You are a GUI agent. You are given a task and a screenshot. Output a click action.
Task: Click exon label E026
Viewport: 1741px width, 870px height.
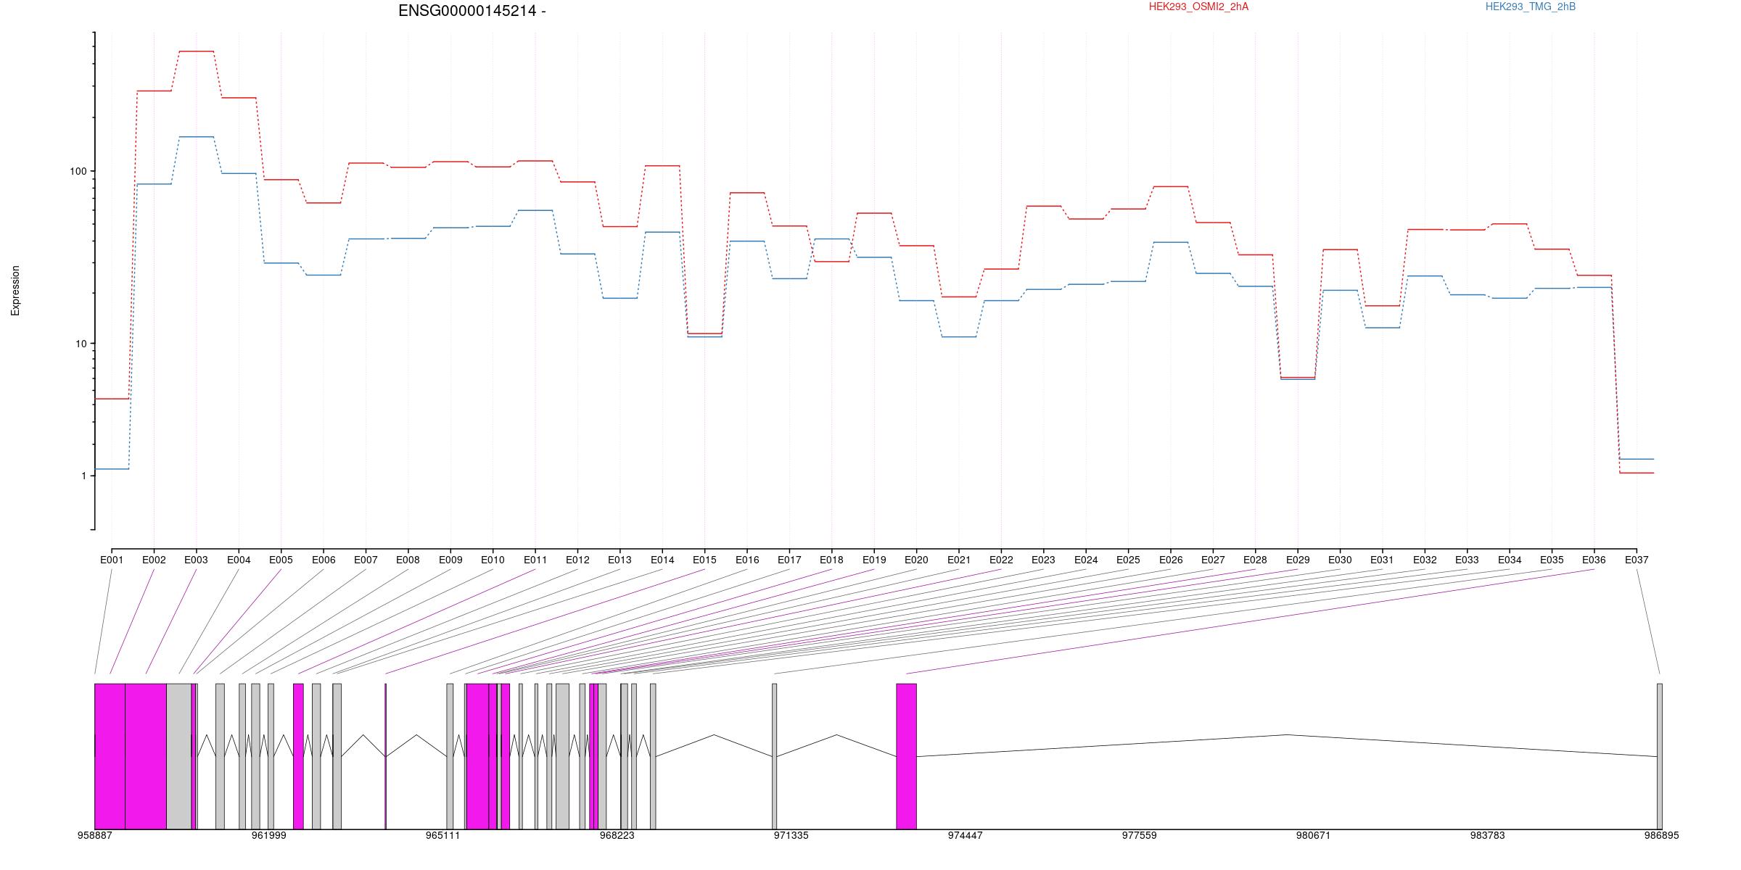[1171, 560]
